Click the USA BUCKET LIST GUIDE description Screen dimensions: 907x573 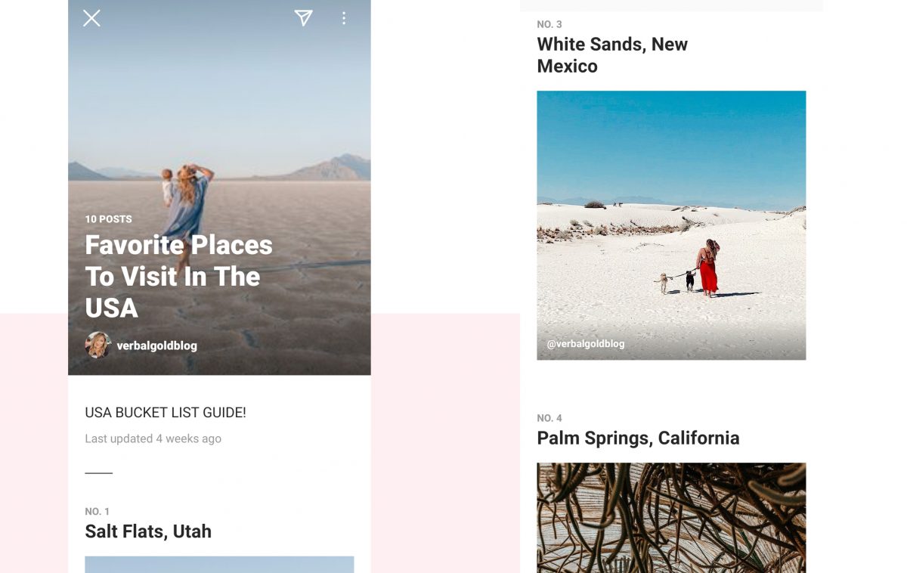click(x=166, y=413)
